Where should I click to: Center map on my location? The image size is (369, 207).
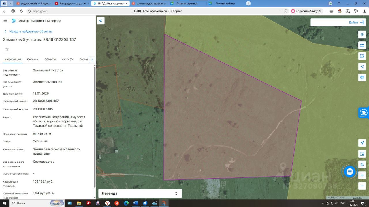[x=362, y=143]
